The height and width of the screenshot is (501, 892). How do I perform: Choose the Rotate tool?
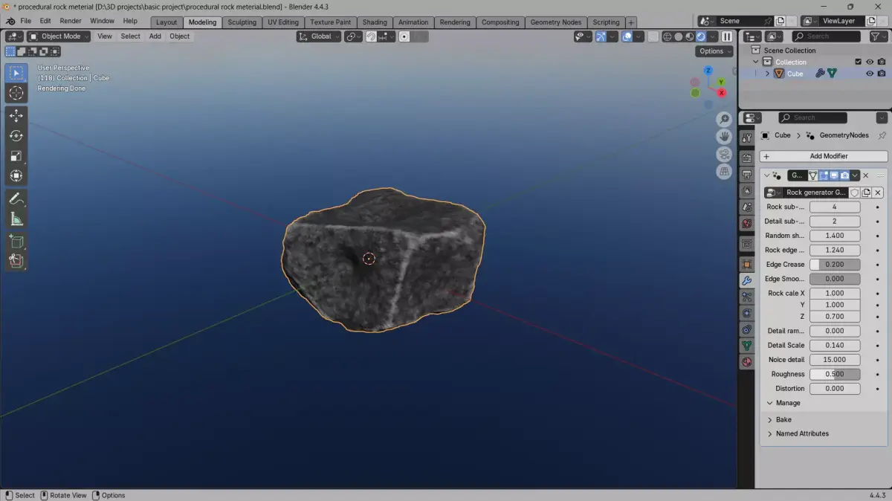(16, 136)
